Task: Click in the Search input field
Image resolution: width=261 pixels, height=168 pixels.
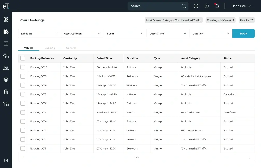Action: pyautogui.click(x=155, y=6)
